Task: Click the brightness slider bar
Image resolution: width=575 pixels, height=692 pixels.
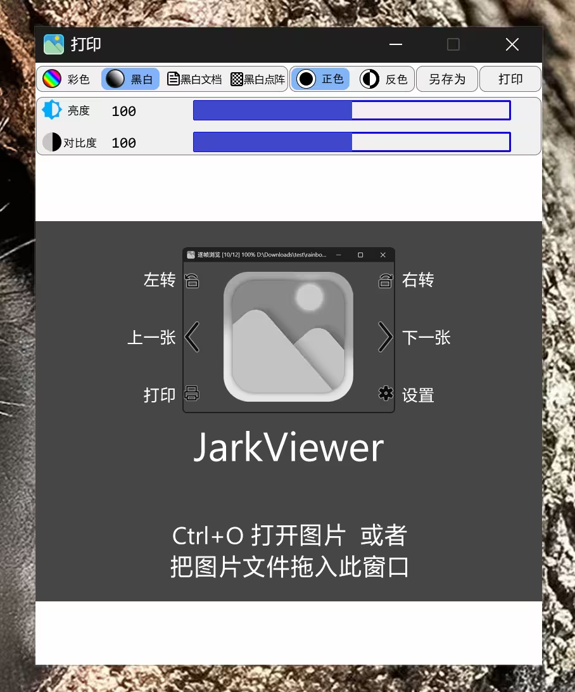Action: 351,110
